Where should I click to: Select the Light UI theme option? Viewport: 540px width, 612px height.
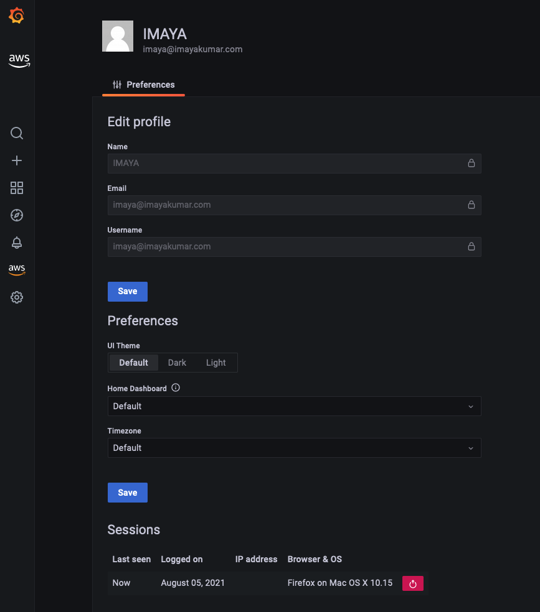216,363
